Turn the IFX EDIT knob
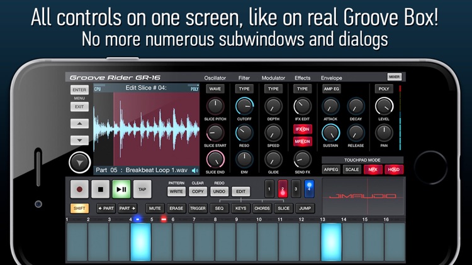The height and width of the screenshot is (265, 472). (x=302, y=106)
